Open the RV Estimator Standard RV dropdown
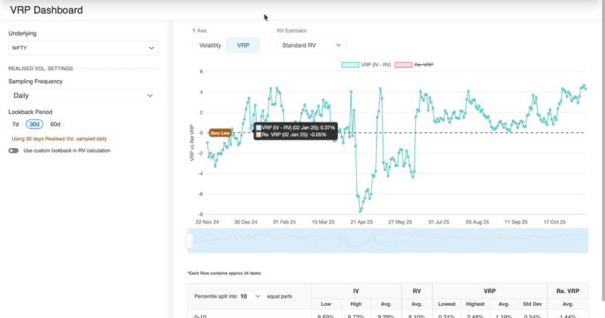This screenshot has height=318, width=605. [312, 45]
